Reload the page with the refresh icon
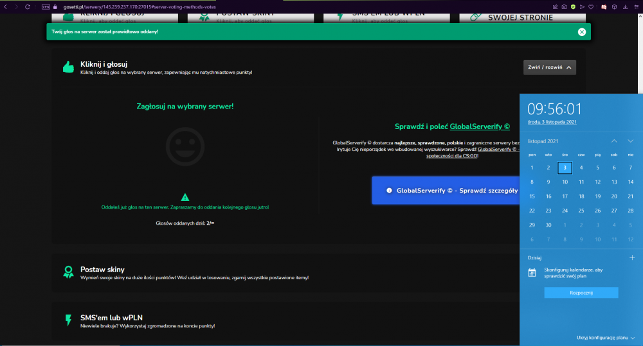Image resolution: width=643 pixels, height=346 pixels. click(x=28, y=6)
